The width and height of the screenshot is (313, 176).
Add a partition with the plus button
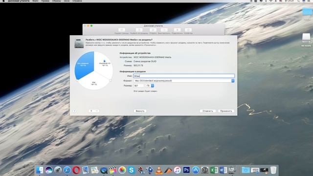[x=91, y=111]
